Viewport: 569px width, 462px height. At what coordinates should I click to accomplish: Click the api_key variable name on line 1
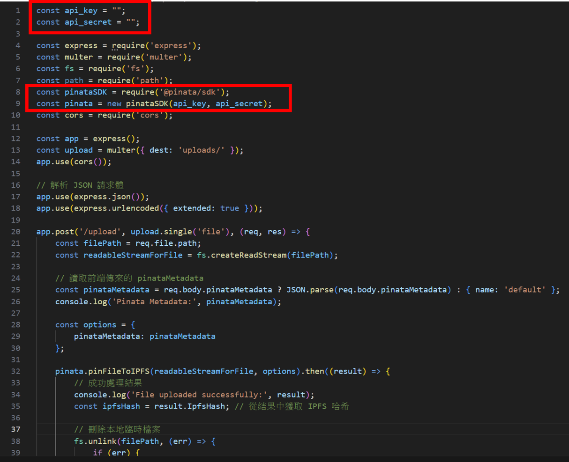[x=81, y=10]
